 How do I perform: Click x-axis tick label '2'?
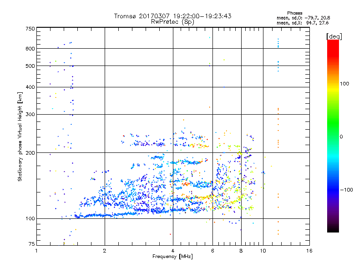(105, 251)
